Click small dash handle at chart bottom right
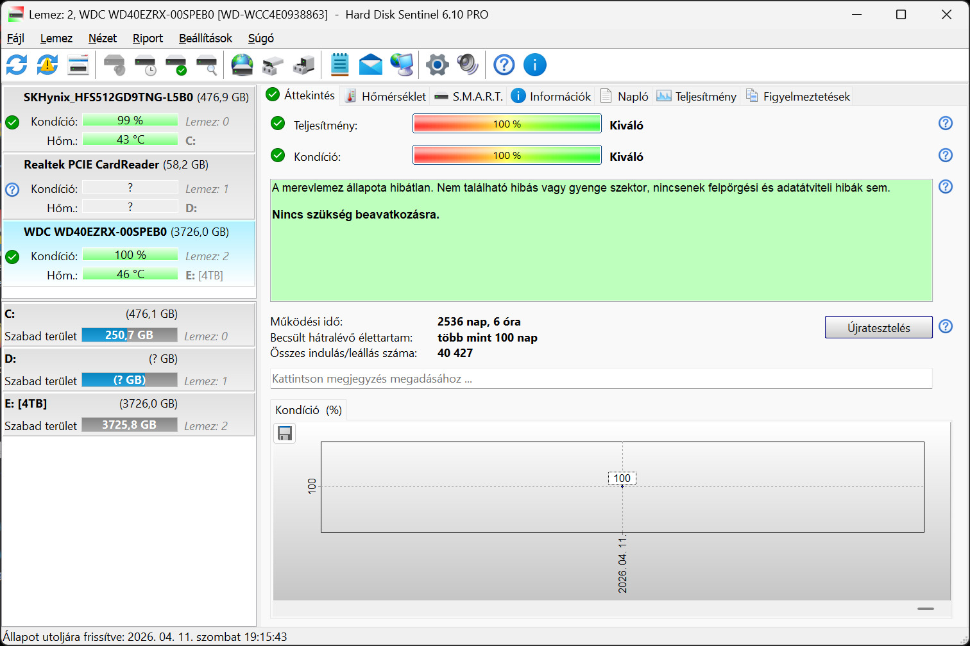970x646 pixels. [x=926, y=609]
